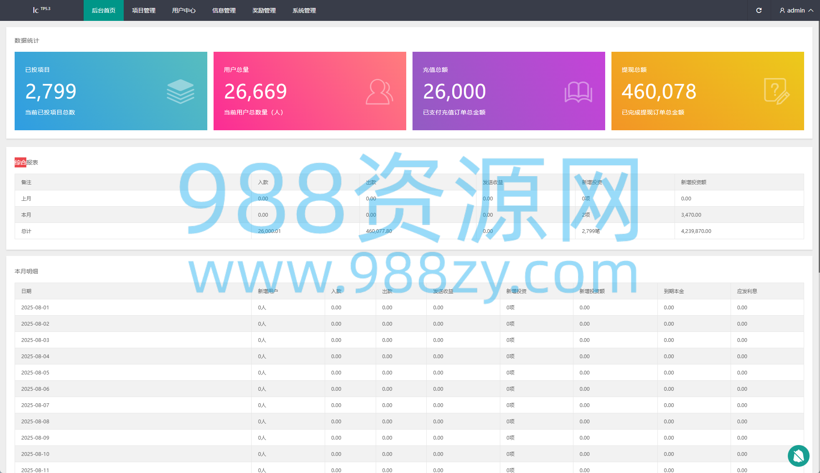Click the edit note icon on yellow card

point(777,91)
